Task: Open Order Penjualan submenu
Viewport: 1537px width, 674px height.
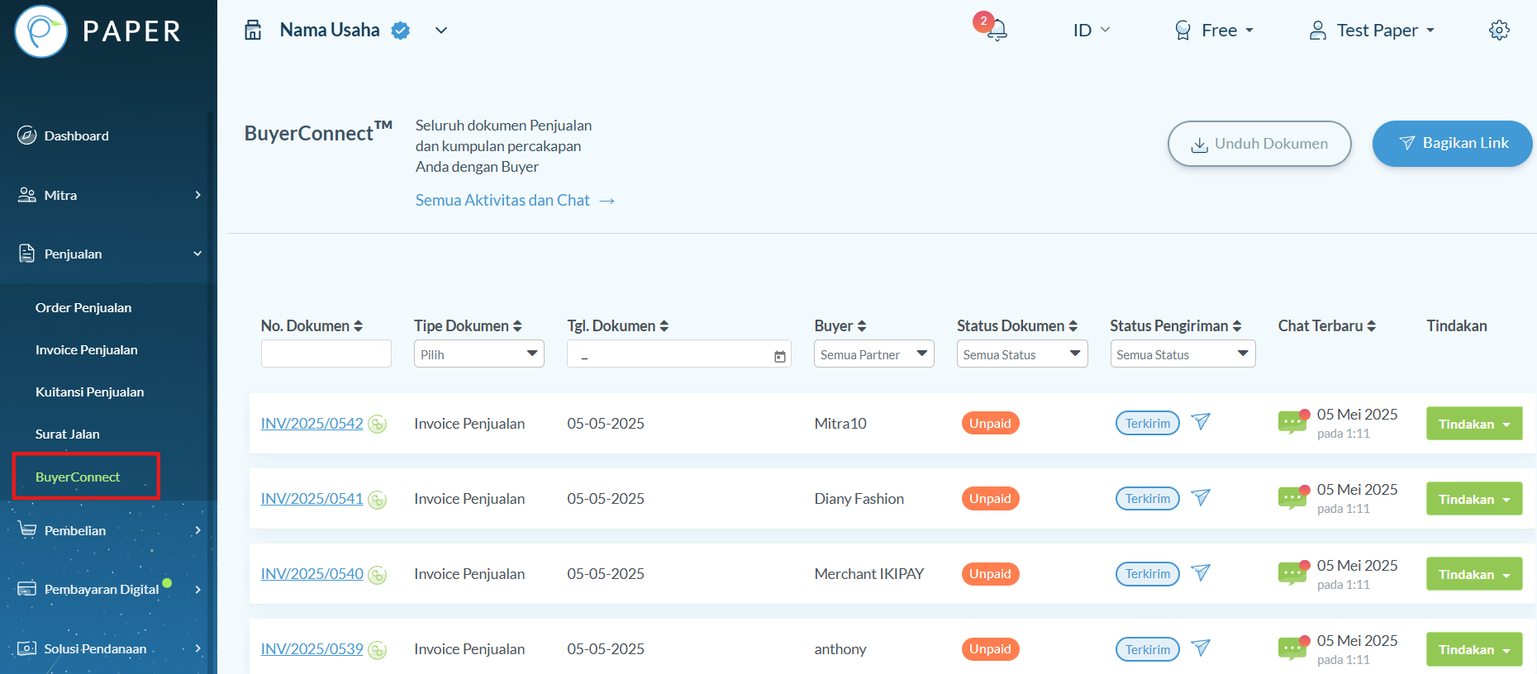Action: 83,307
